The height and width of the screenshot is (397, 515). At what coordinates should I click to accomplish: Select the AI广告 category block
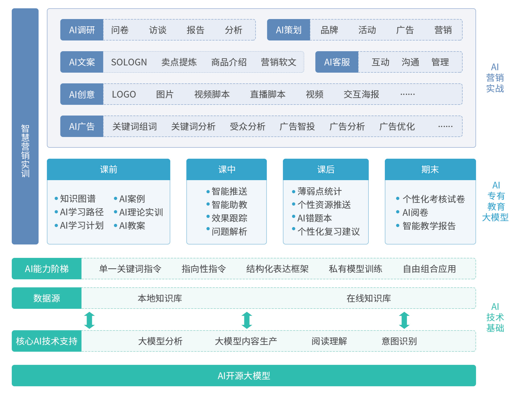[x=82, y=126]
